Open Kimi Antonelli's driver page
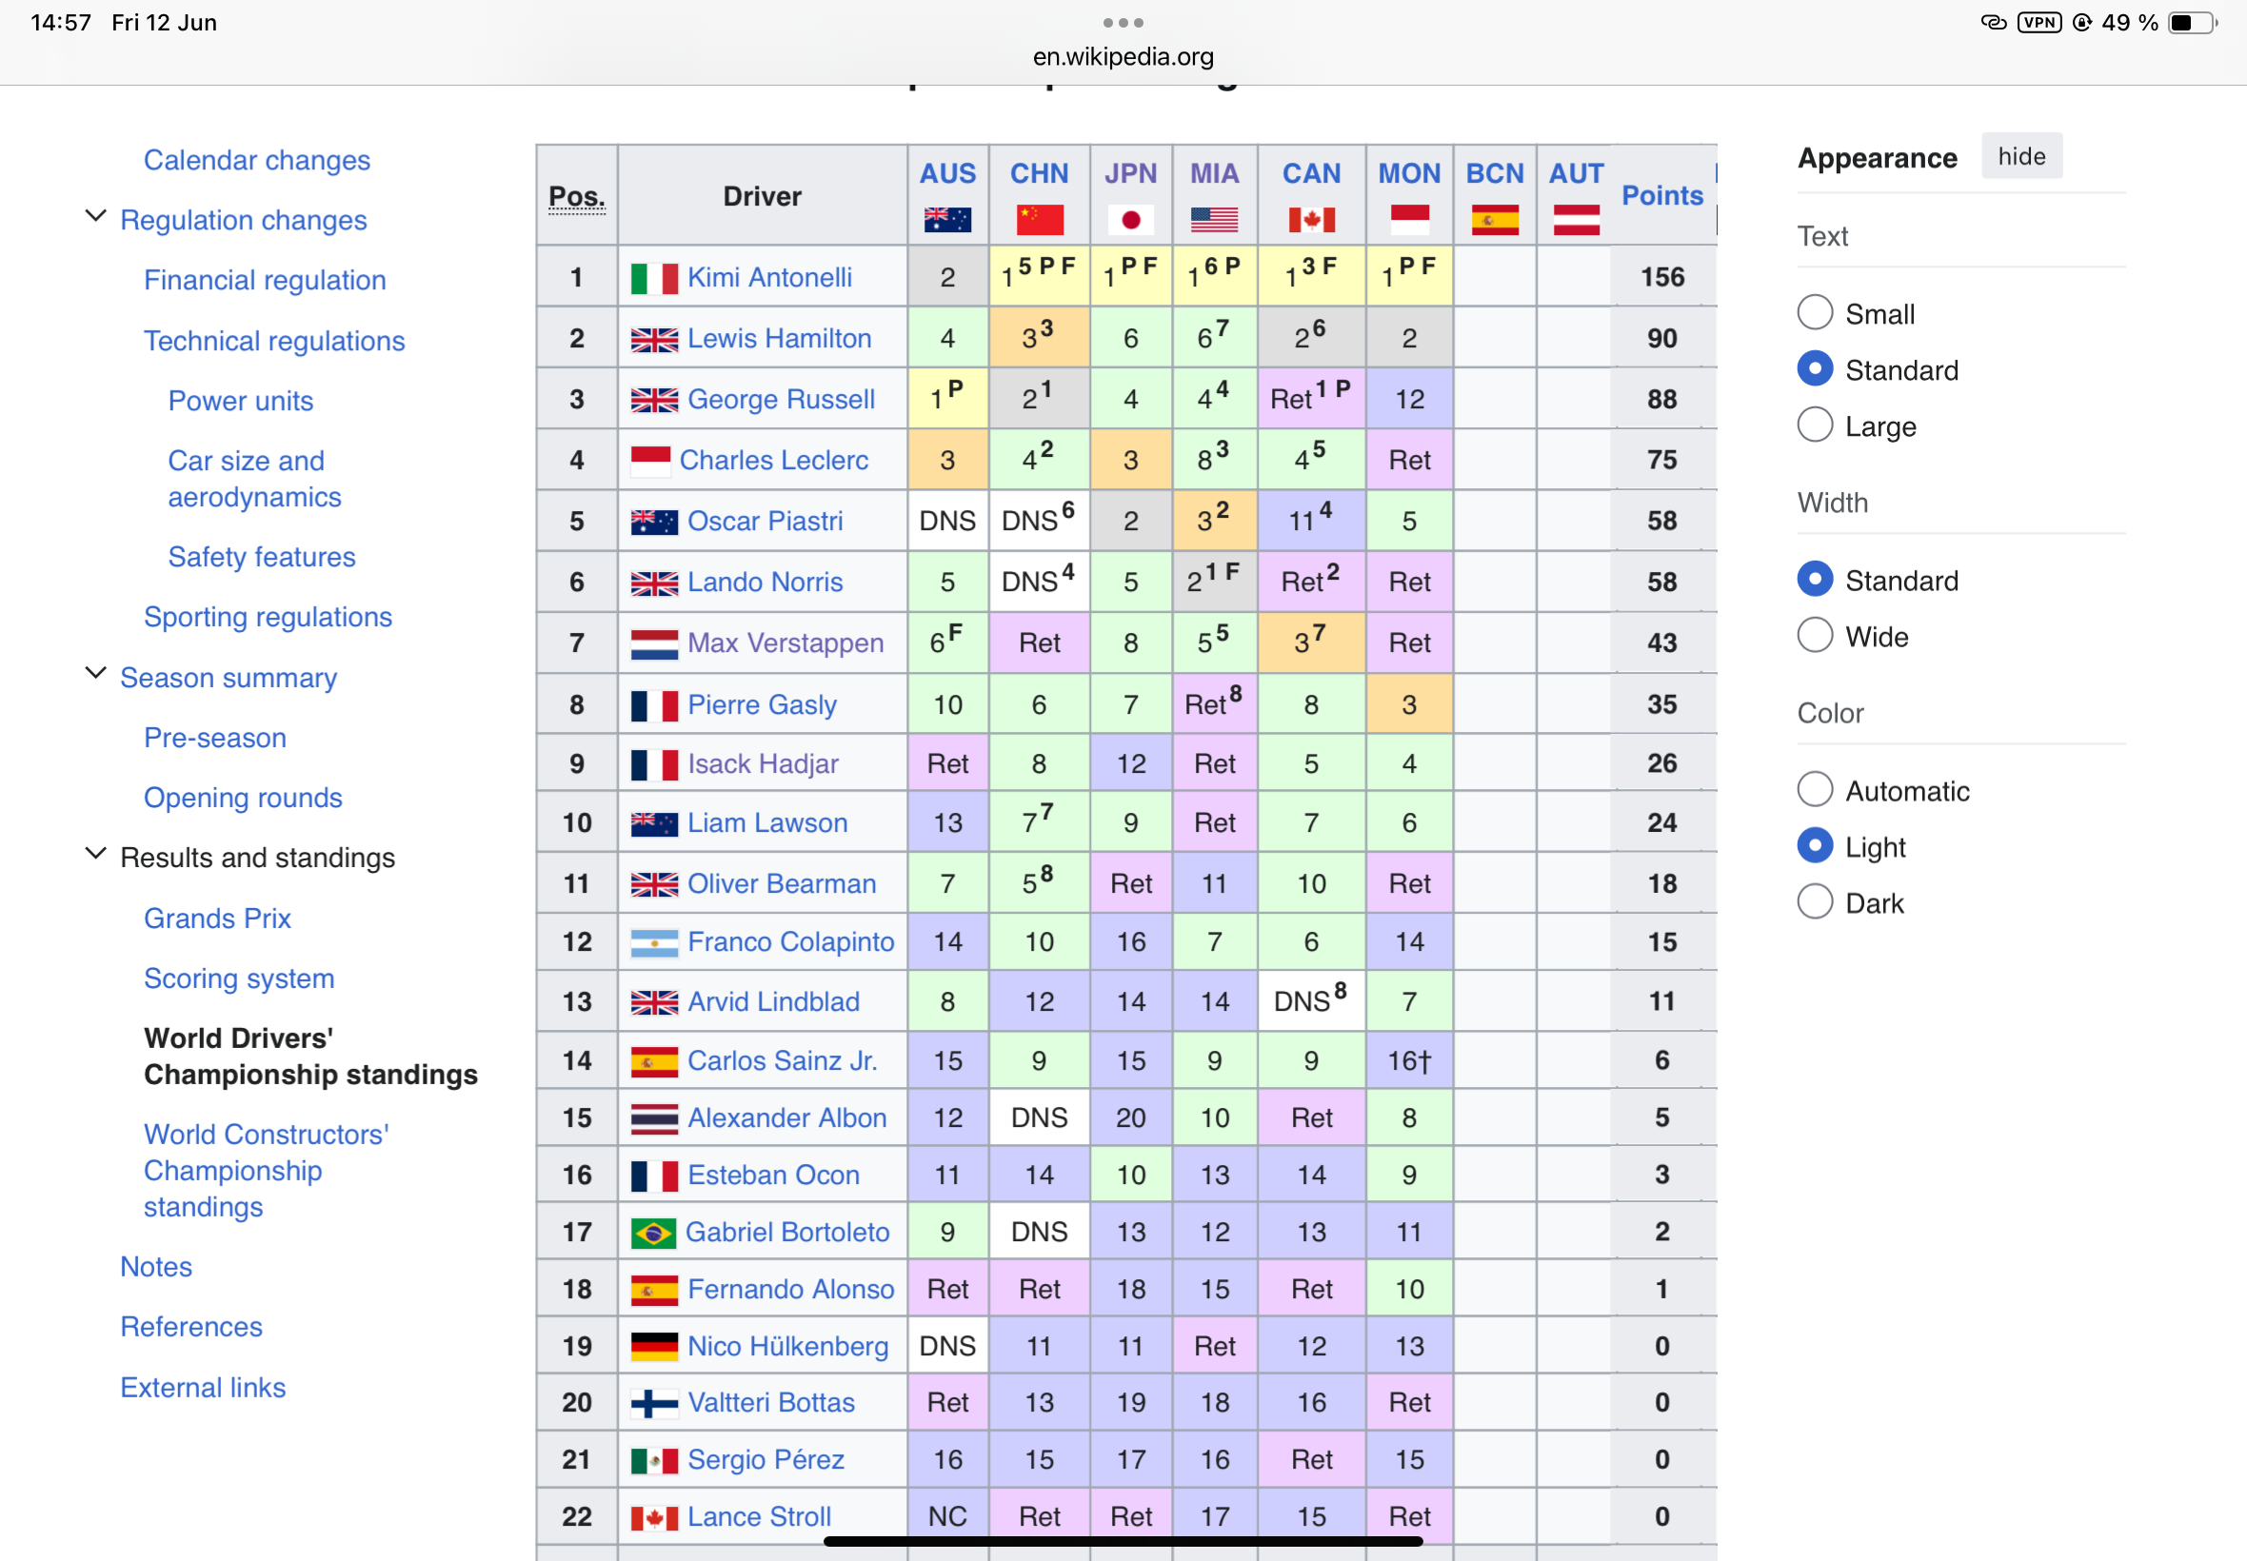This screenshot has height=1561, width=2247. tap(769, 279)
